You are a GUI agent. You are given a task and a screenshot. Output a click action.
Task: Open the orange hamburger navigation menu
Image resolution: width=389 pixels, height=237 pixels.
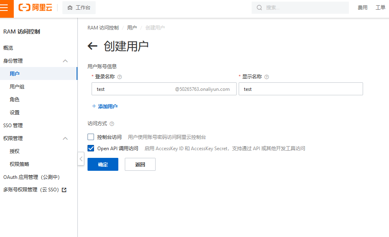click(x=7, y=8)
